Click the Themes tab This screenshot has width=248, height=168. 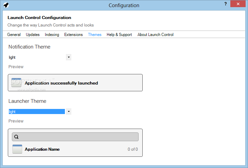tap(95, 35)
